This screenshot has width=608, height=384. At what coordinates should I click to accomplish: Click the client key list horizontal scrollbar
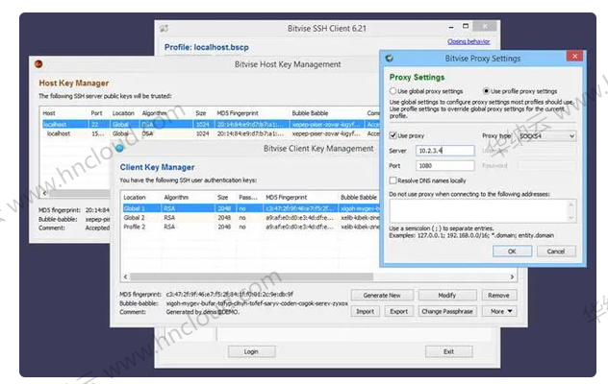click(252, 276)
